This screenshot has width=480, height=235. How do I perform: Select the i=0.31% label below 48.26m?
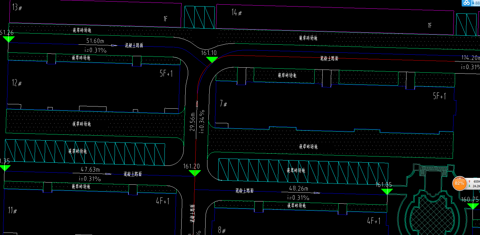tap(298, 198)
